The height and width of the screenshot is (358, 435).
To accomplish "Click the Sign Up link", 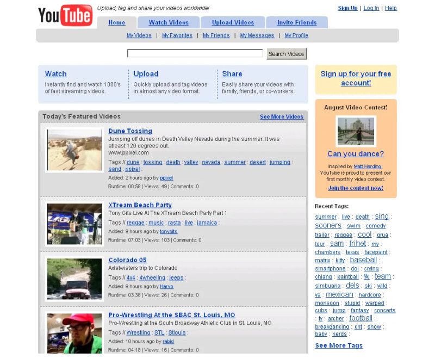I will tap(347, 8).
